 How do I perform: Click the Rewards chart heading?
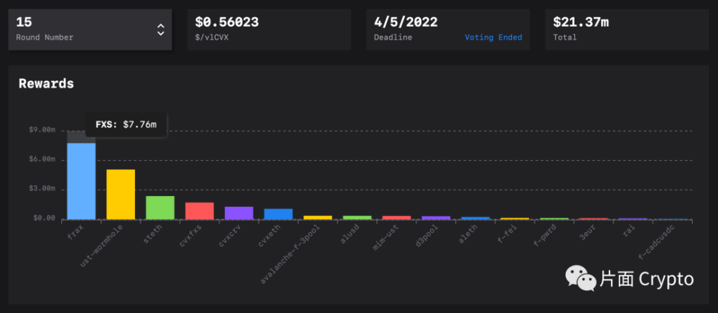point(46,84)
